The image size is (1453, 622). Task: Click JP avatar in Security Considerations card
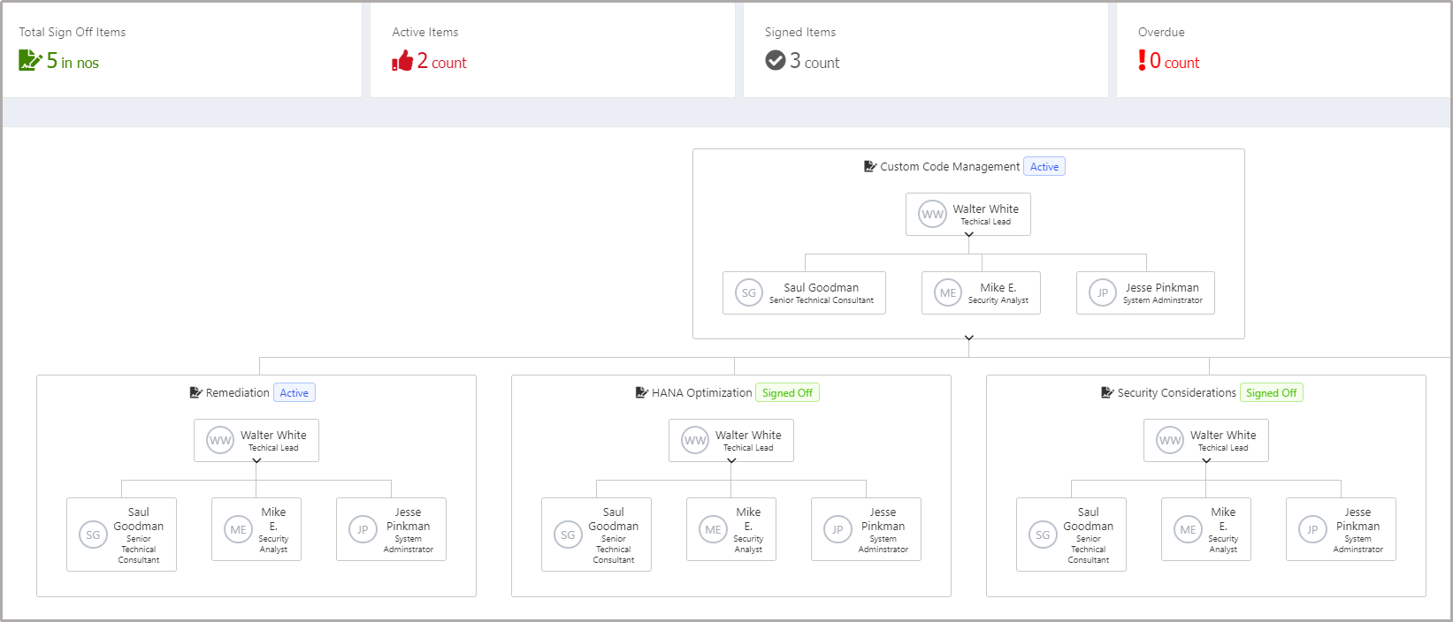(x=1312, y=529)
